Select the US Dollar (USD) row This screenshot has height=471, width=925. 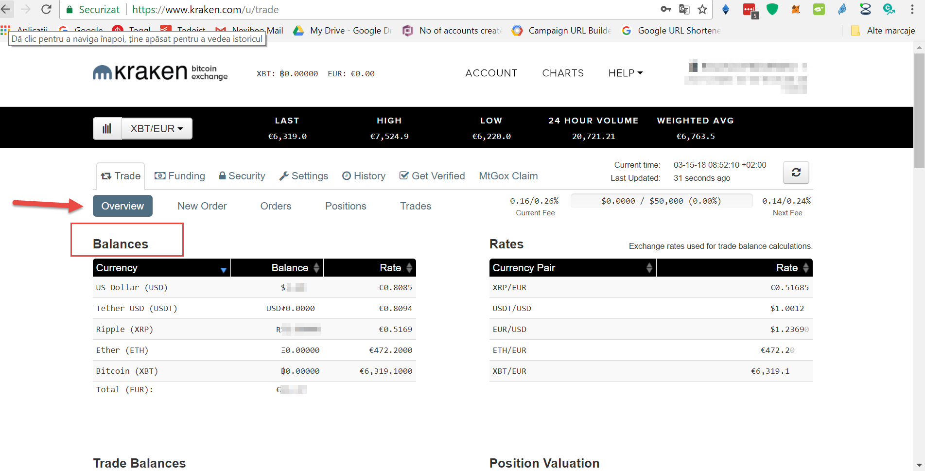254,287
